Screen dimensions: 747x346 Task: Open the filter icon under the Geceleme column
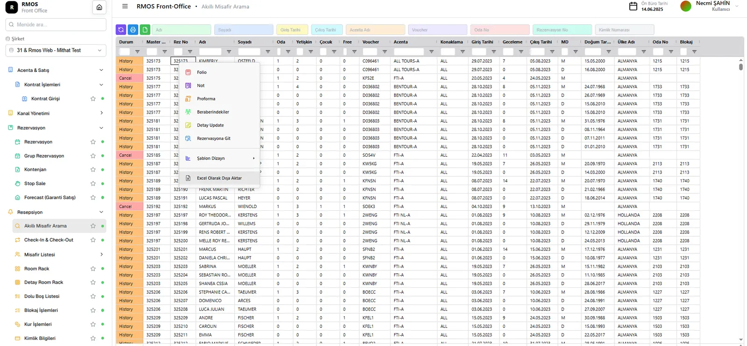521,52
